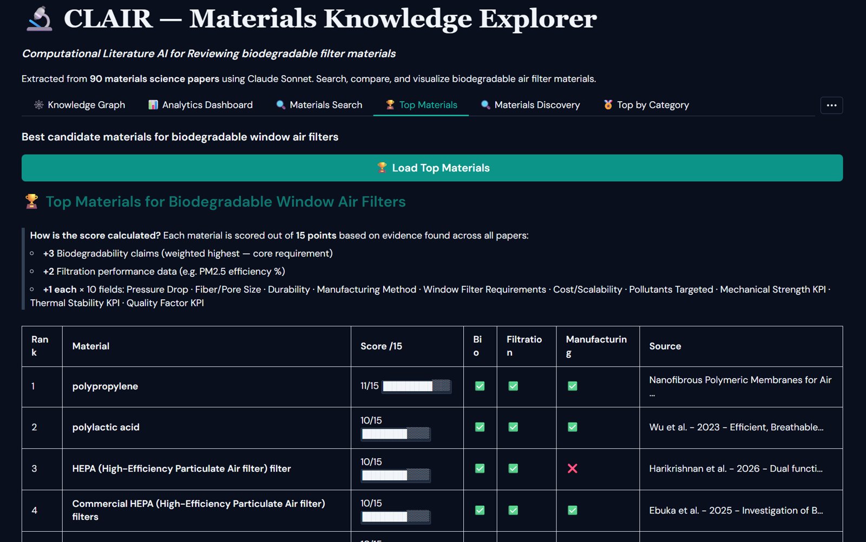Switch to the Analytics Dashboard tab

(201, 105)
